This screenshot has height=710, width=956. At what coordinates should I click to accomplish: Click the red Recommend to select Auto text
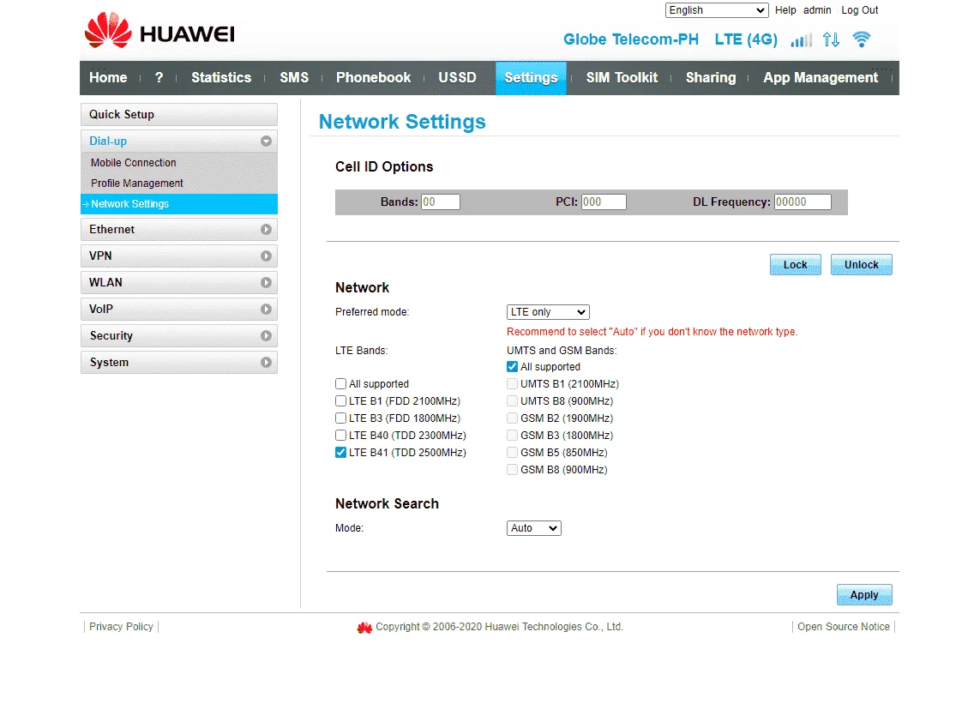tap(652, 332)
